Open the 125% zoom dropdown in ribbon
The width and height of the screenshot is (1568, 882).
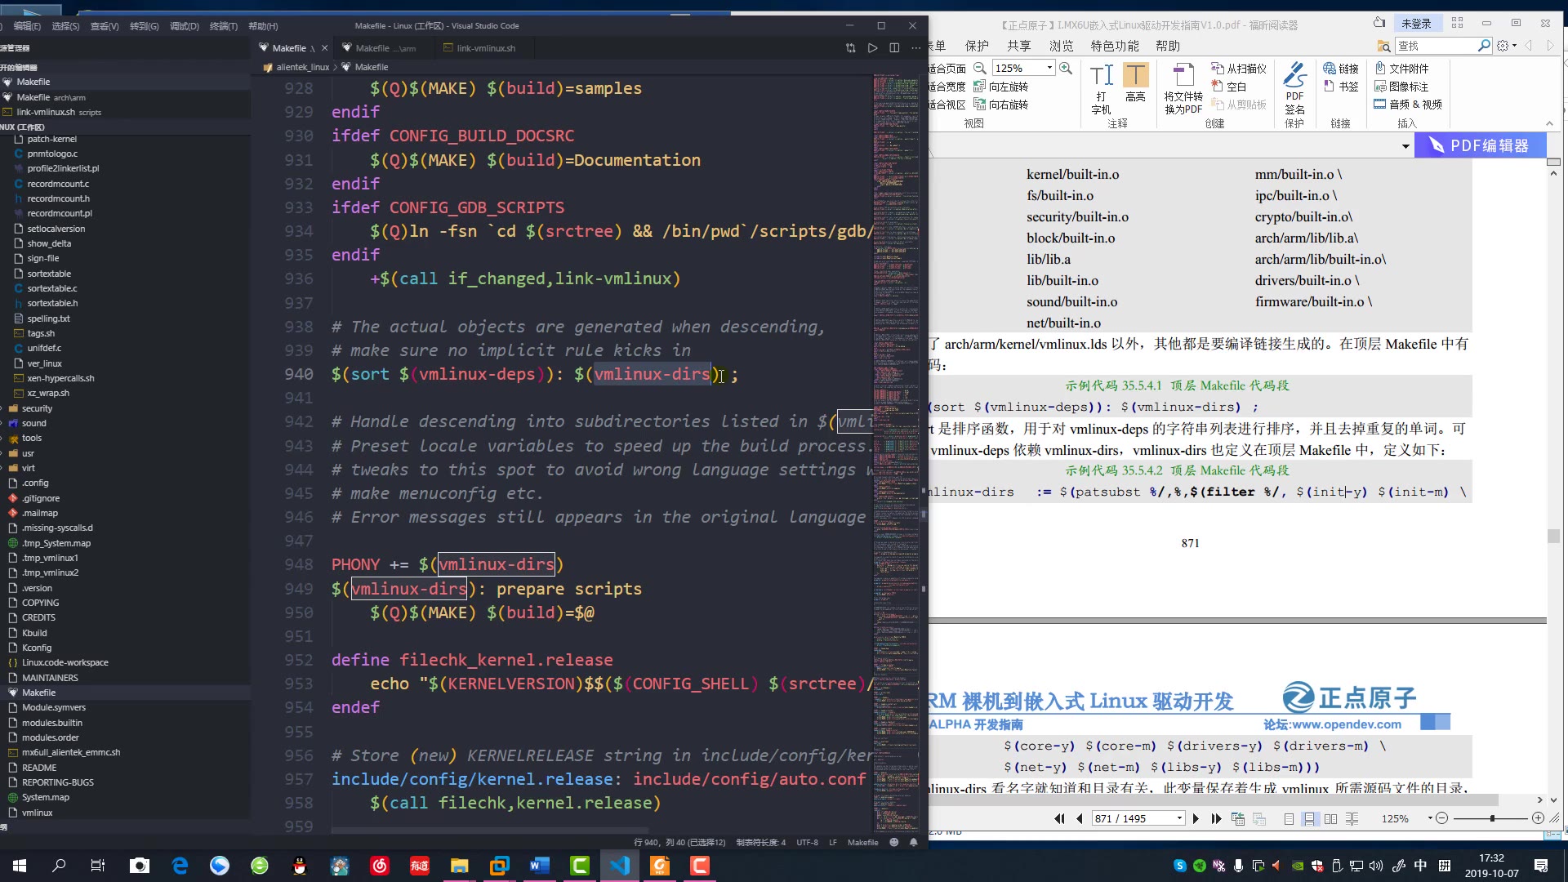pos(1049,69)
